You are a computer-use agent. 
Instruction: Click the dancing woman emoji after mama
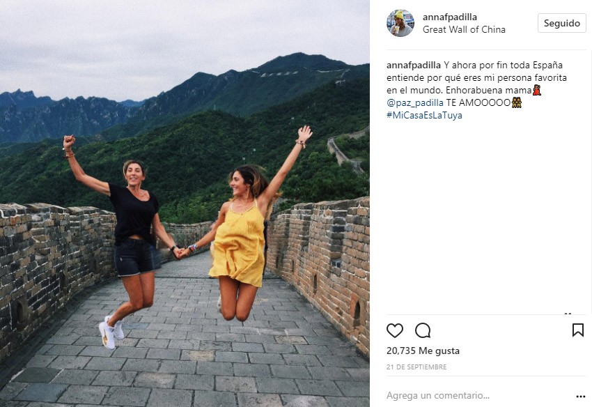point(536,91)
